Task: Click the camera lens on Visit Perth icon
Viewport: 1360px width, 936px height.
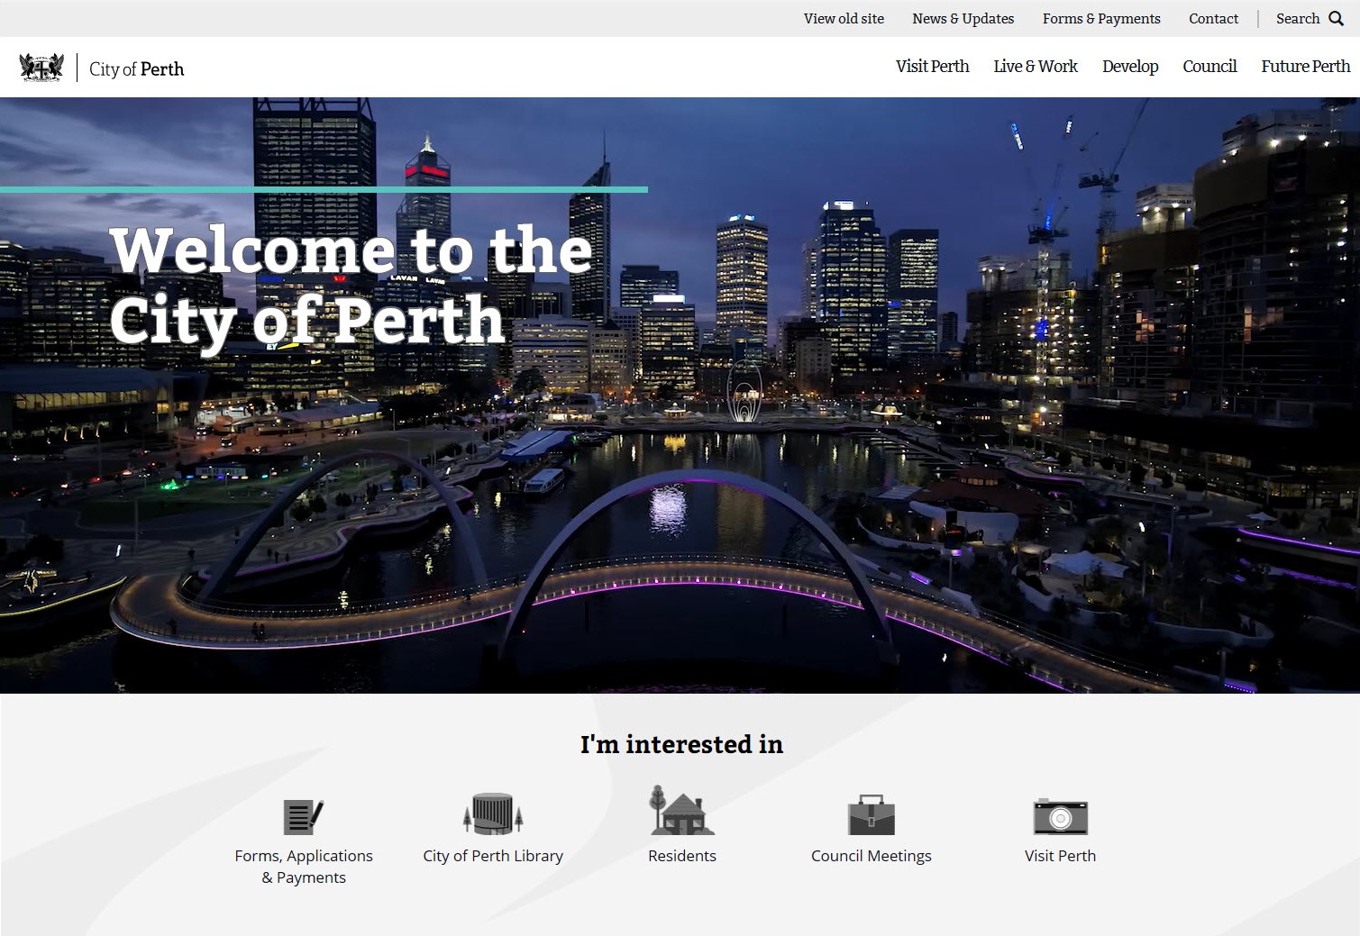Action: [x=1062, y=817]
